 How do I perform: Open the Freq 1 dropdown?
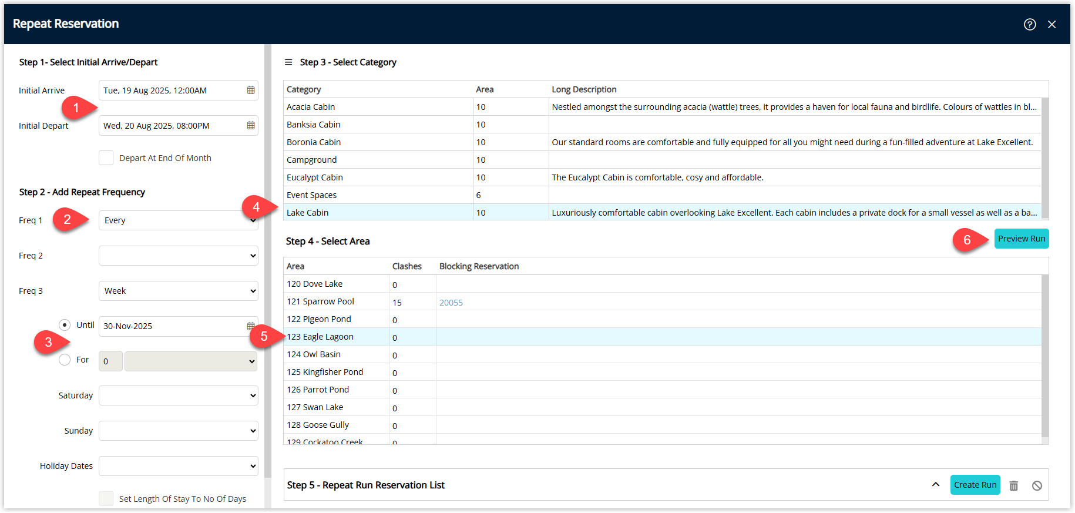pyautogui.click(x=179, y=220)
